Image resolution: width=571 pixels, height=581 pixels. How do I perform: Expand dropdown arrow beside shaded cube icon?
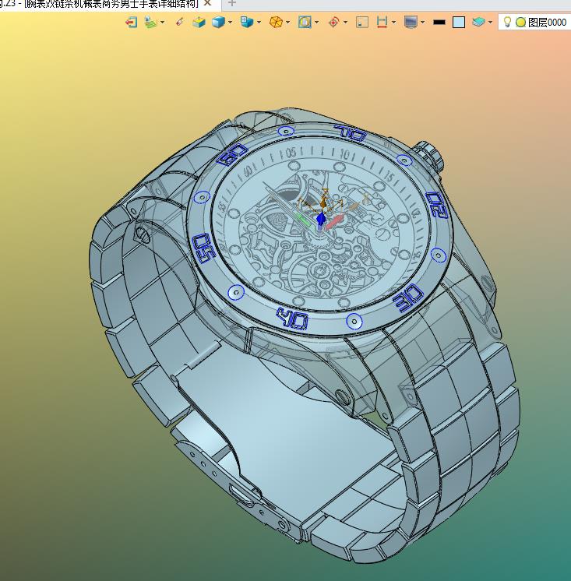pyautogui.click(x=231, y=23)
